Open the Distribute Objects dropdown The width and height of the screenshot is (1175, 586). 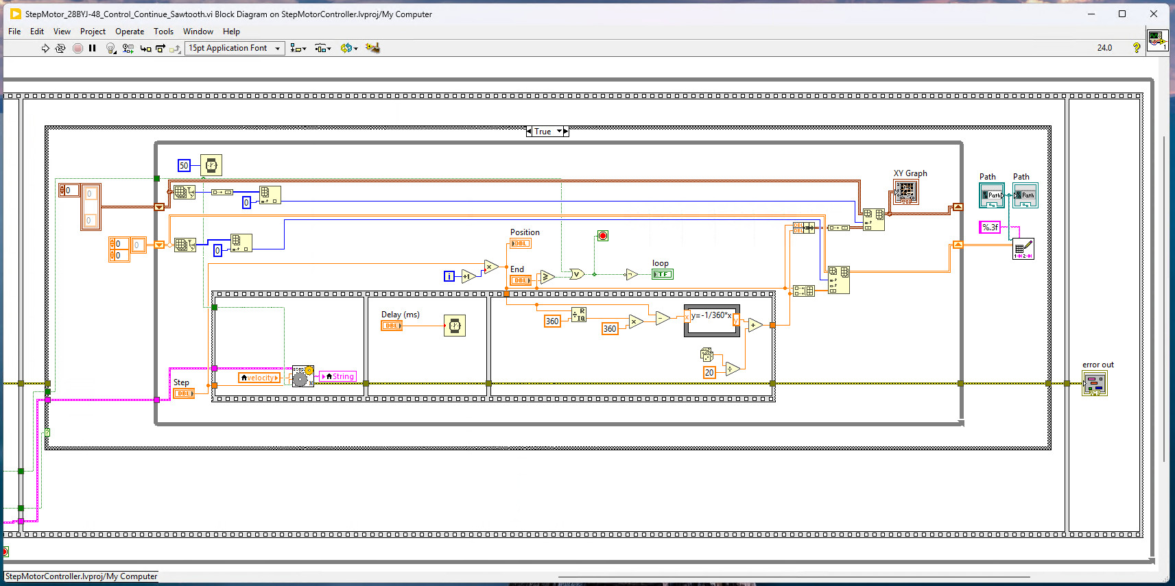(323, 48)
